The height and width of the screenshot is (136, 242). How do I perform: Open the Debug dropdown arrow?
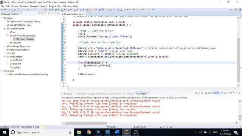pos(53,10)
